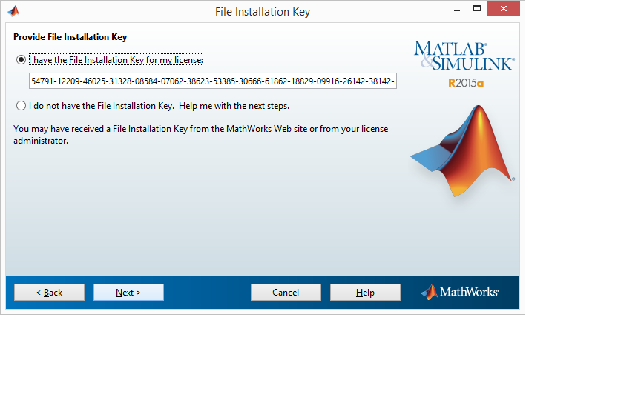Viewport: 641px width, 400px height.
Task: Cancel the MATLAB installation
Action: click(x=286, y=293)
